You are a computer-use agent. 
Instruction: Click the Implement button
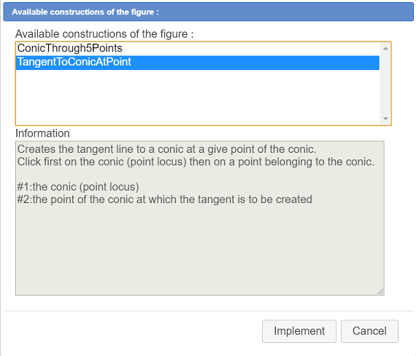[x=299, y=331]
